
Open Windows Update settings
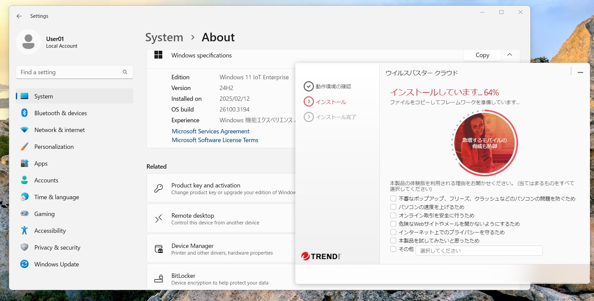(74, 264)
